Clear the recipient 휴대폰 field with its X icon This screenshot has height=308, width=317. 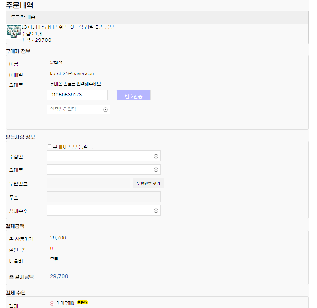click(x=156, y=170)
